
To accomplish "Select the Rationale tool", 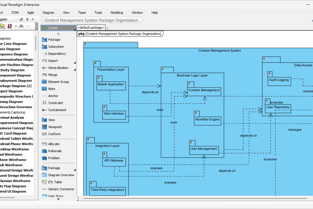I will point(54,151).
